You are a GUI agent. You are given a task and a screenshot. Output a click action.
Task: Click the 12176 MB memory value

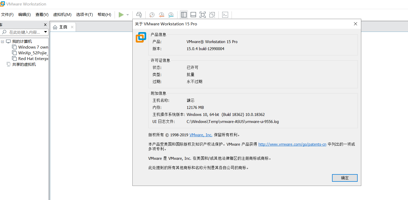click(x=195, y=108)
